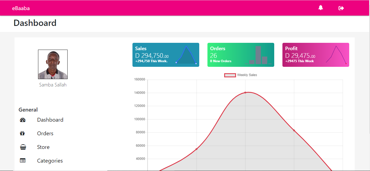The image size is (370, 171).
Task: Click the General section heading
Action: click(x=28, y=110)
